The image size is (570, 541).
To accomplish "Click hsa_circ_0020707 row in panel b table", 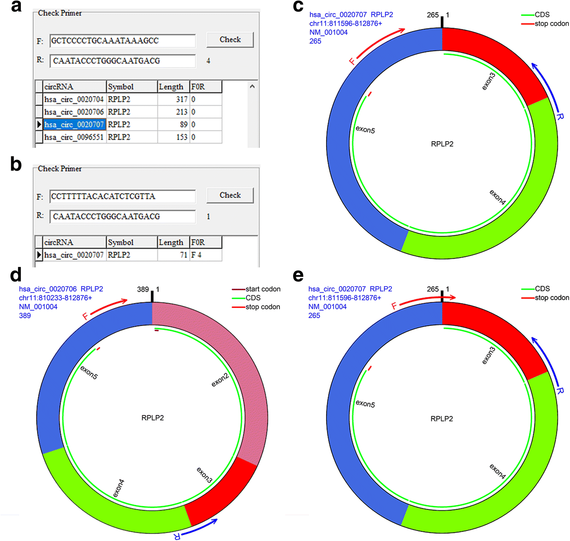I will pyautogui.click(x=128, y=255).
